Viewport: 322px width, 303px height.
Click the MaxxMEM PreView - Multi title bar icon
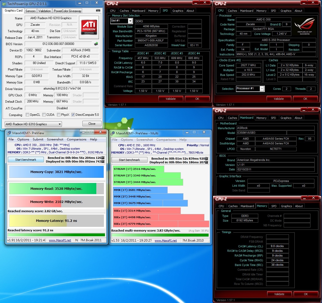113,133
